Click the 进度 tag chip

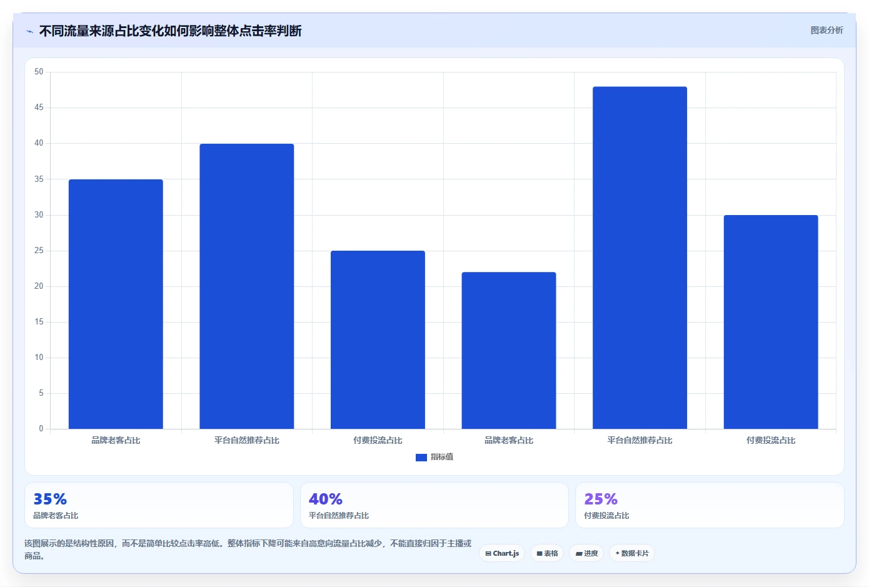click(x=586, y=553)
